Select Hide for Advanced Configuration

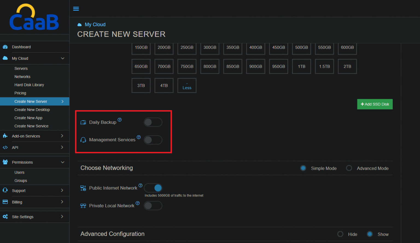point(340,234)
